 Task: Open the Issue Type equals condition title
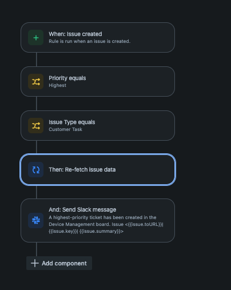click(x=72, y=122)
